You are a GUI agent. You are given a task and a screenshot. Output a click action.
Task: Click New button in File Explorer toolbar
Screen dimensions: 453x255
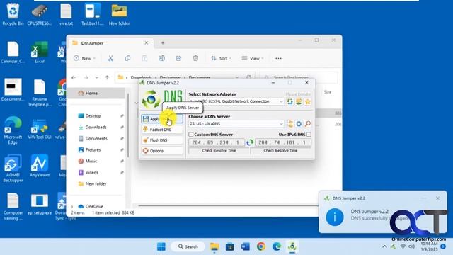click(x=84, y=58)
